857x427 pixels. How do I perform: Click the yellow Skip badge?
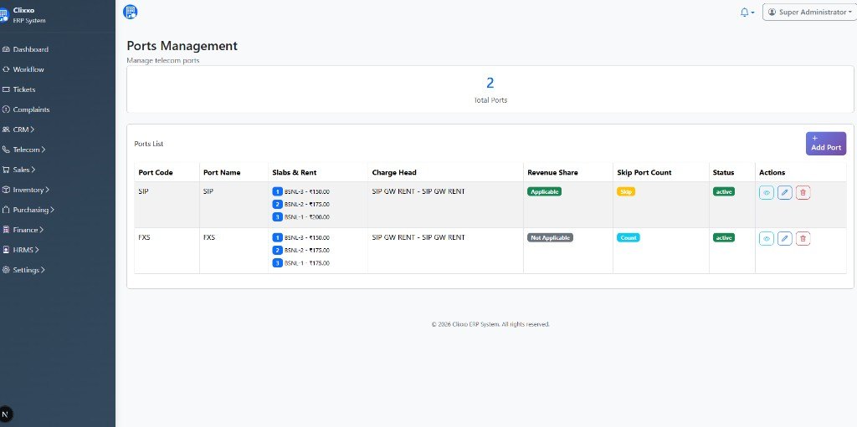[626, 191]
